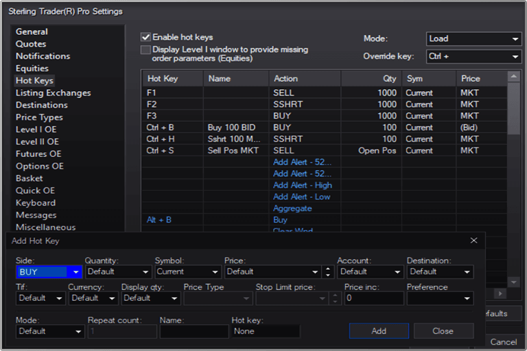Screen dimensions: 527x351
Task: Click the Hot key field showing None
Action: tap(265, 332)
